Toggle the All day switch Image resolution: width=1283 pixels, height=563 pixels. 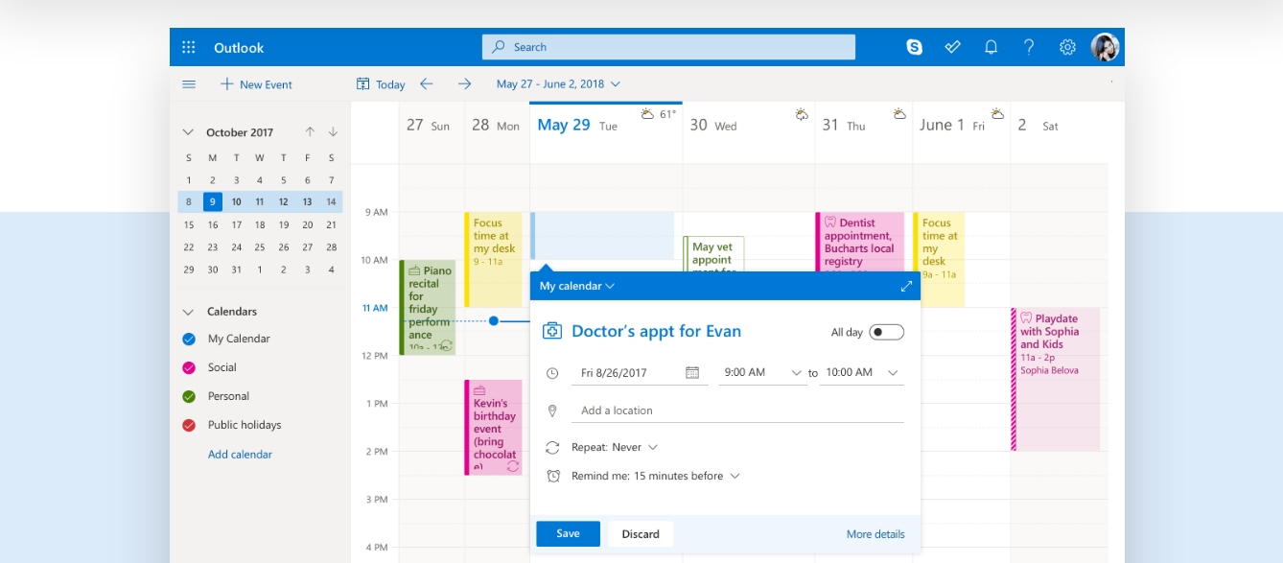click(x=886, y=332)
